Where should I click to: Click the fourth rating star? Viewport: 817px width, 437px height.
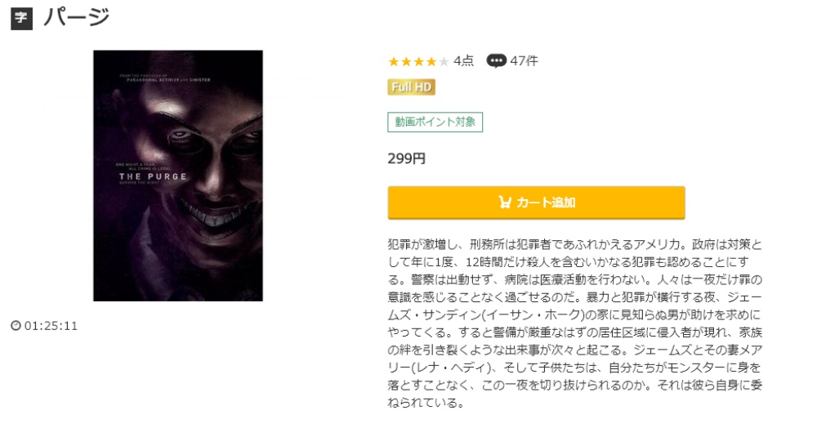click(431, 62)
